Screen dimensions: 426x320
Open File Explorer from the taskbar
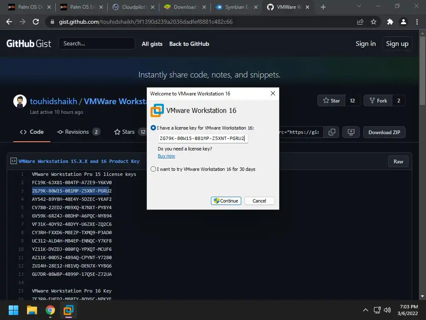coord(32,310)
